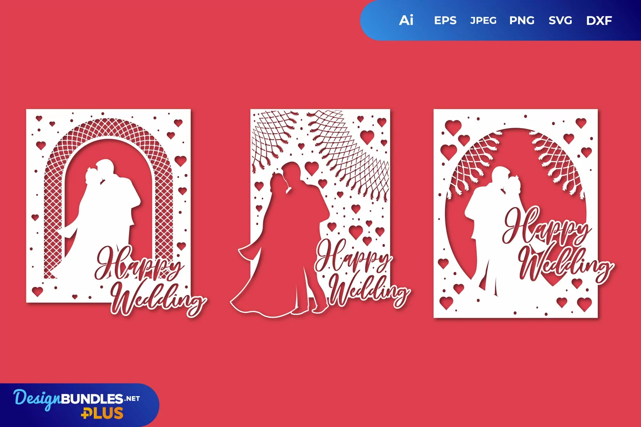The width and height of the screenshot is (641, 427).
Task: Click the Ai format label
Action: (406, 20)
